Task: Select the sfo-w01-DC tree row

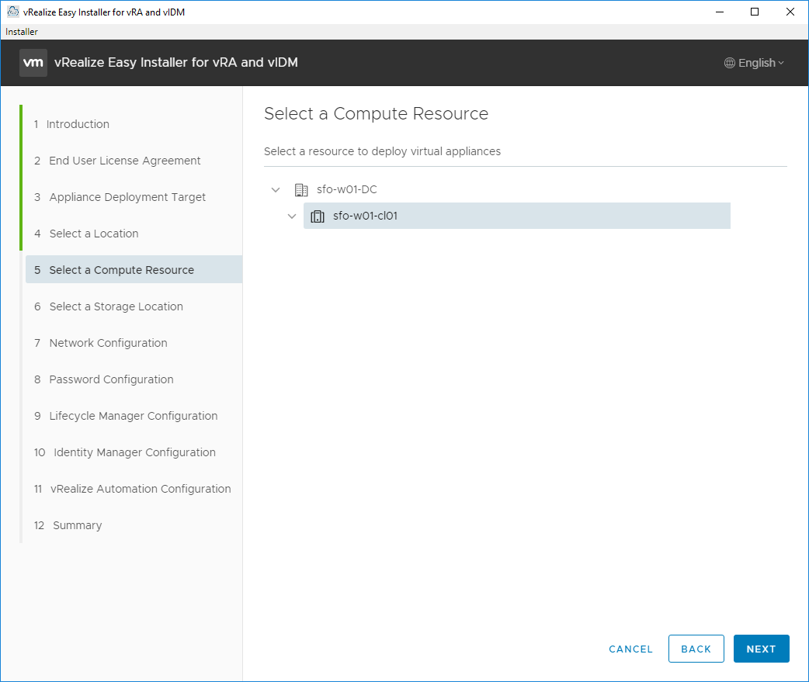Action: pos(347,189)
